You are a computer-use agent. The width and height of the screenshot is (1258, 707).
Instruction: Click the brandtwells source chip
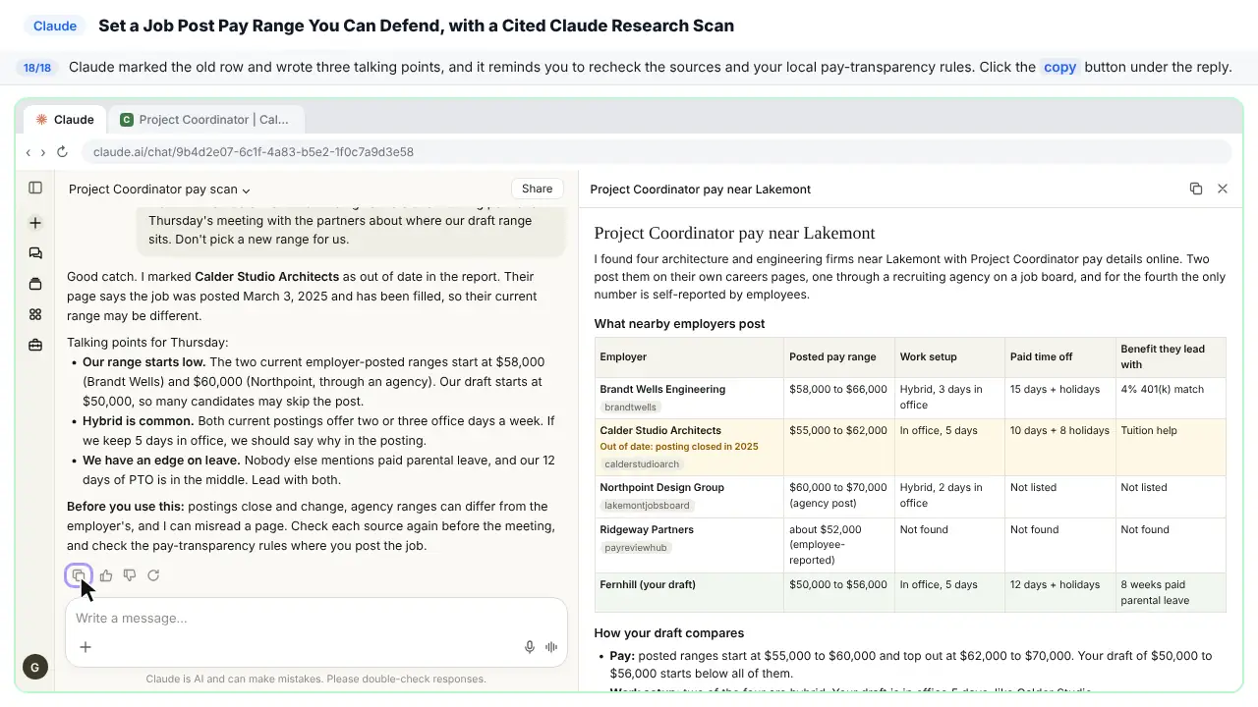tap(631, 407)
